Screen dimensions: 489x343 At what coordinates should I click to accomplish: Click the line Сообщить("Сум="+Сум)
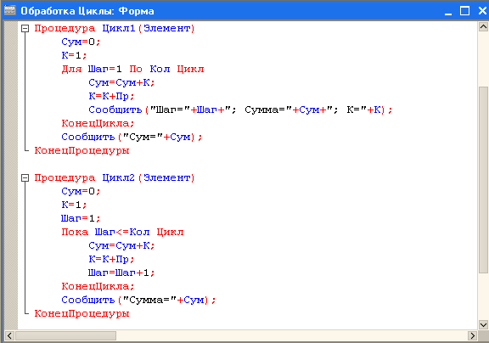point(132,137)
